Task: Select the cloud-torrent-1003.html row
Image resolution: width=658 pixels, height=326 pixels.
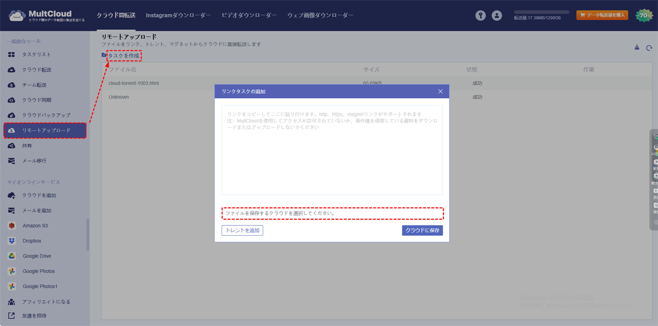Action: click(378, 83)
